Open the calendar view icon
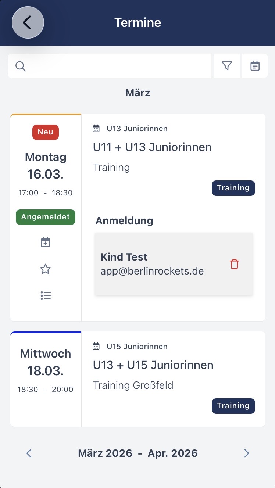The image size is (275, 488). pos(255,66)
